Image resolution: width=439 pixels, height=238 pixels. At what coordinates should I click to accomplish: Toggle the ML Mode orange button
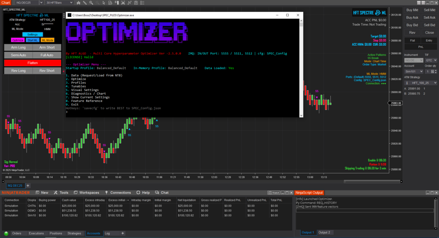pyautogui.click(x=47, y=40)
